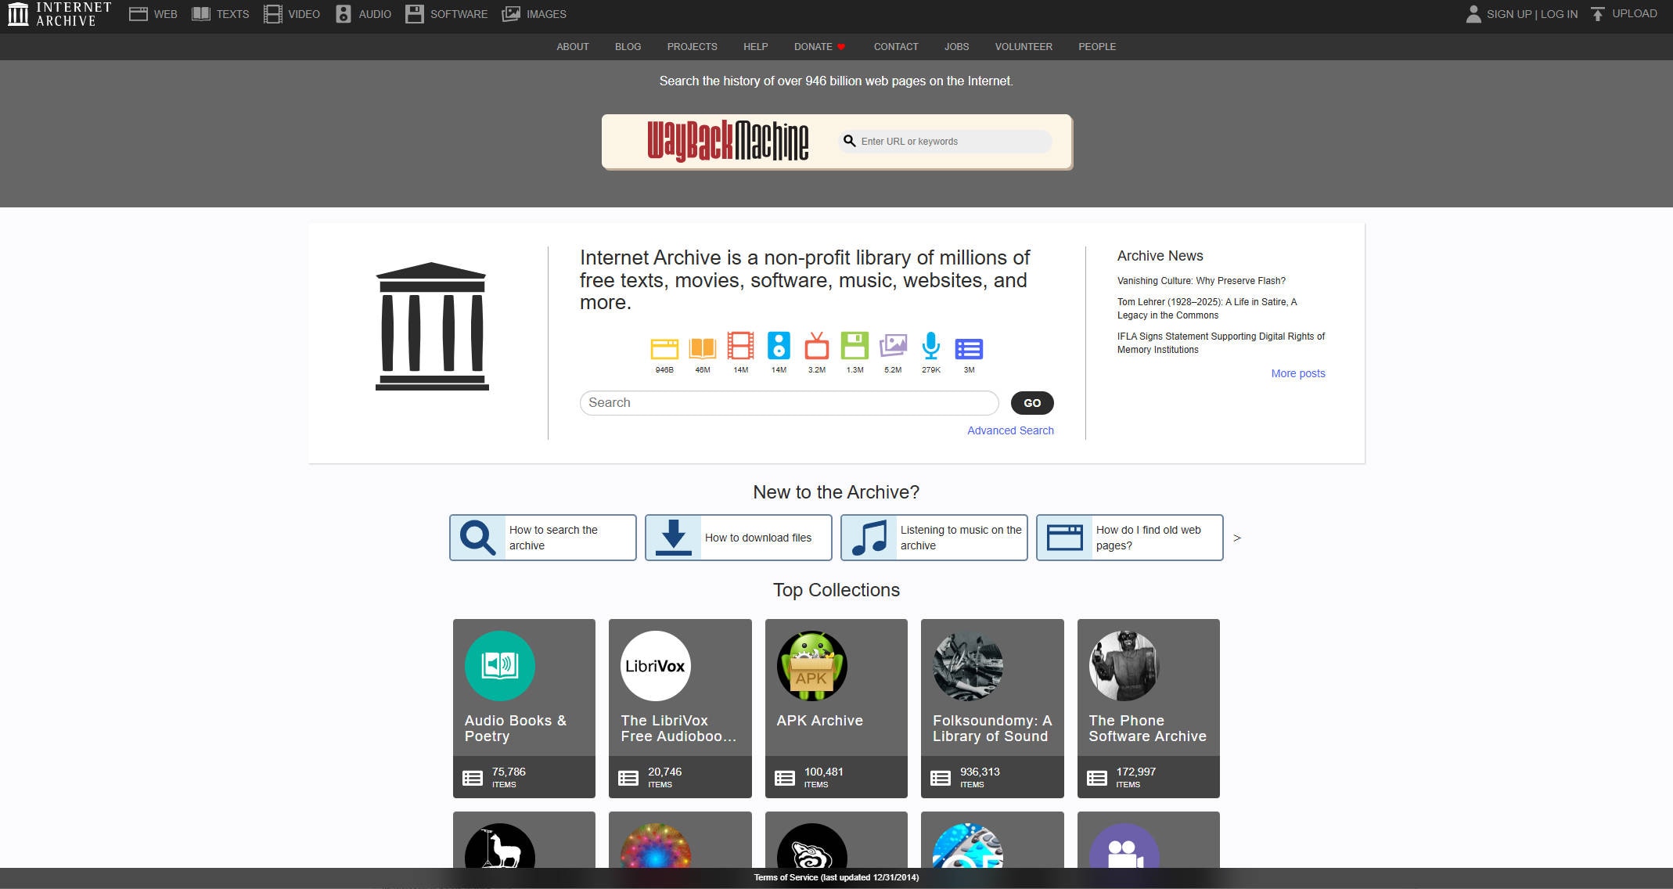Open the Internet Archive home logo

pyautogui.click(x=59, y=14)
